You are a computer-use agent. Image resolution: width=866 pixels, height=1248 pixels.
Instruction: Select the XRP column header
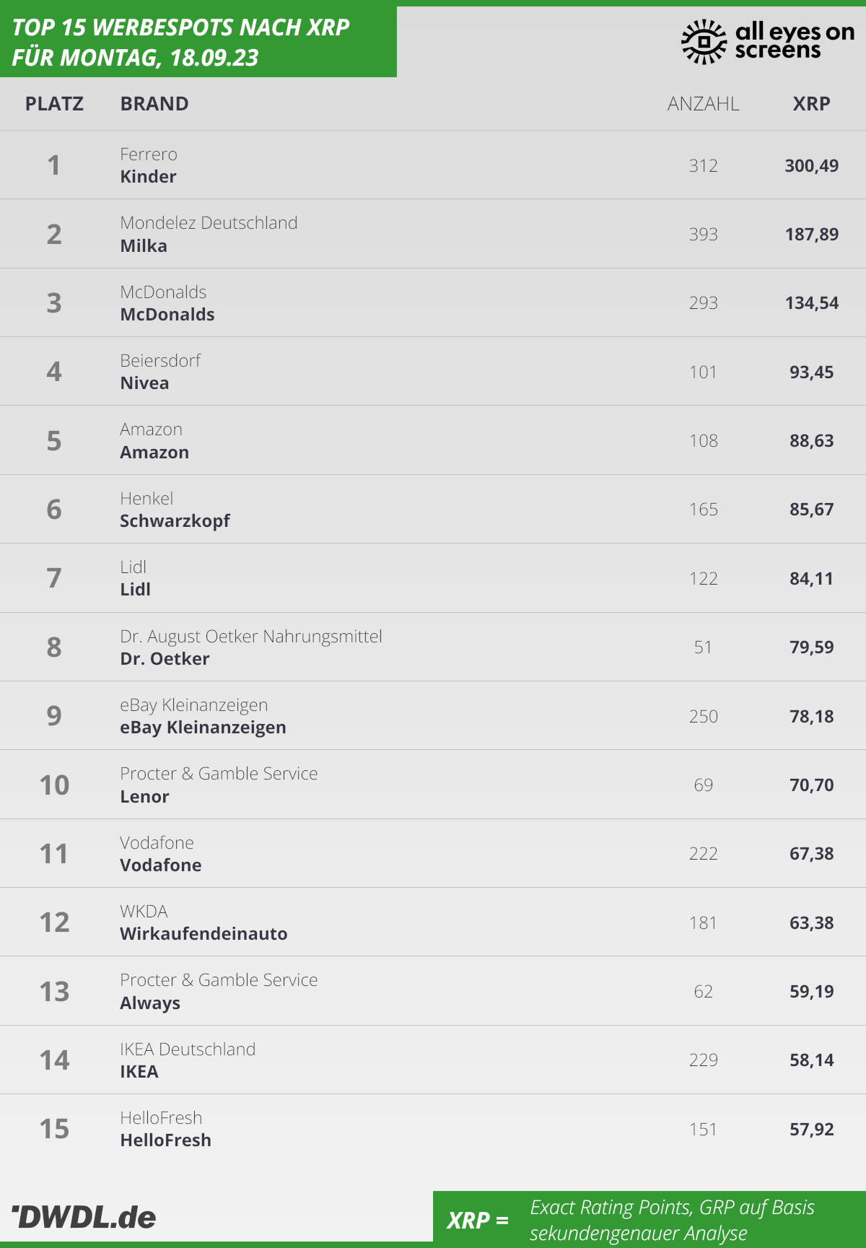811,104
